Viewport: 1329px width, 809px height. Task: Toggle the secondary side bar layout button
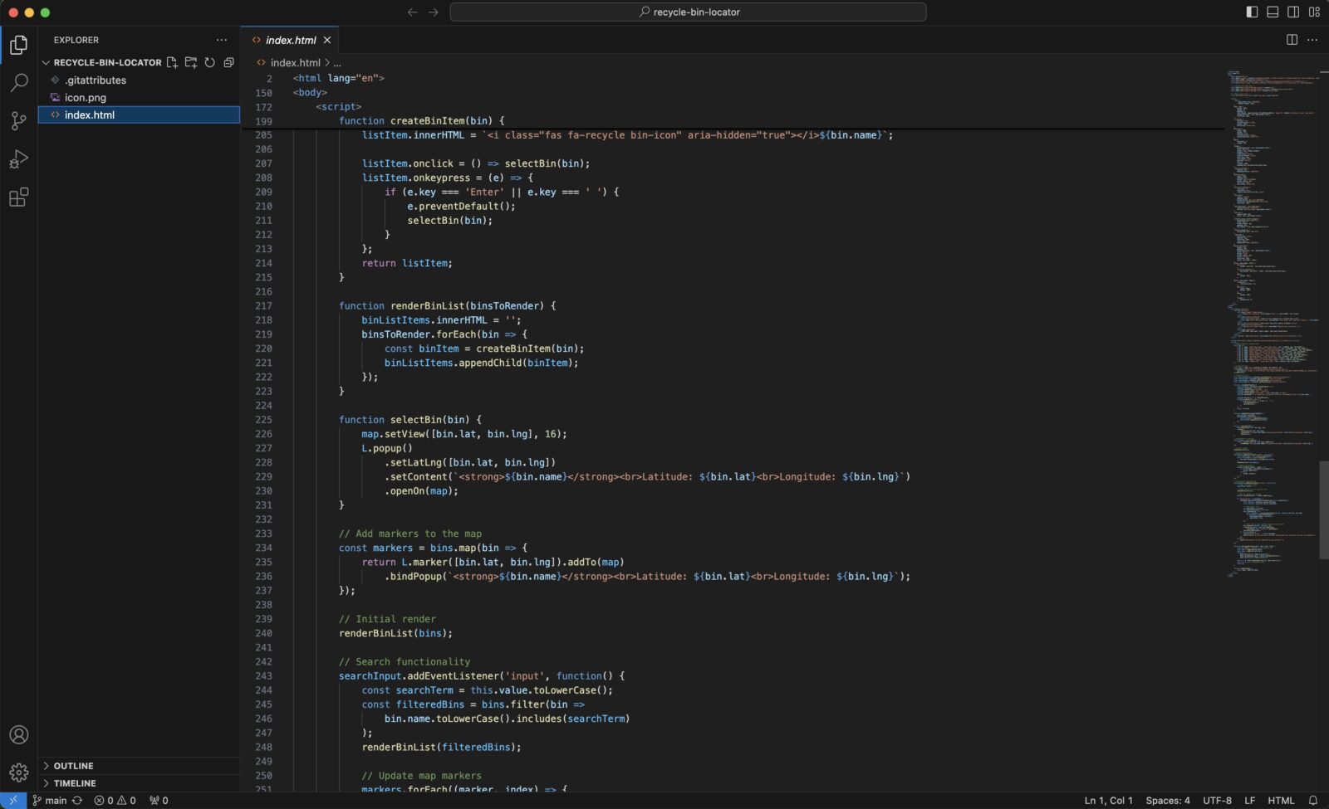[1293, 12]
